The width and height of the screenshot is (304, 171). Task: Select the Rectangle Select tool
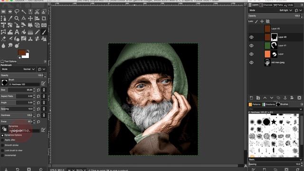pos(3,12)
